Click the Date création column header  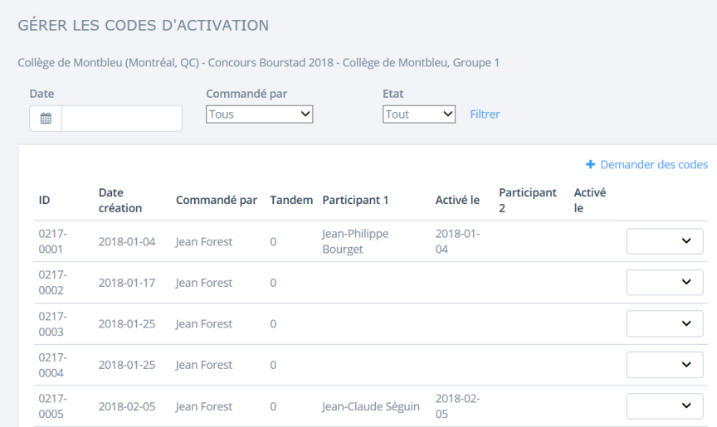tap(120, 200)
